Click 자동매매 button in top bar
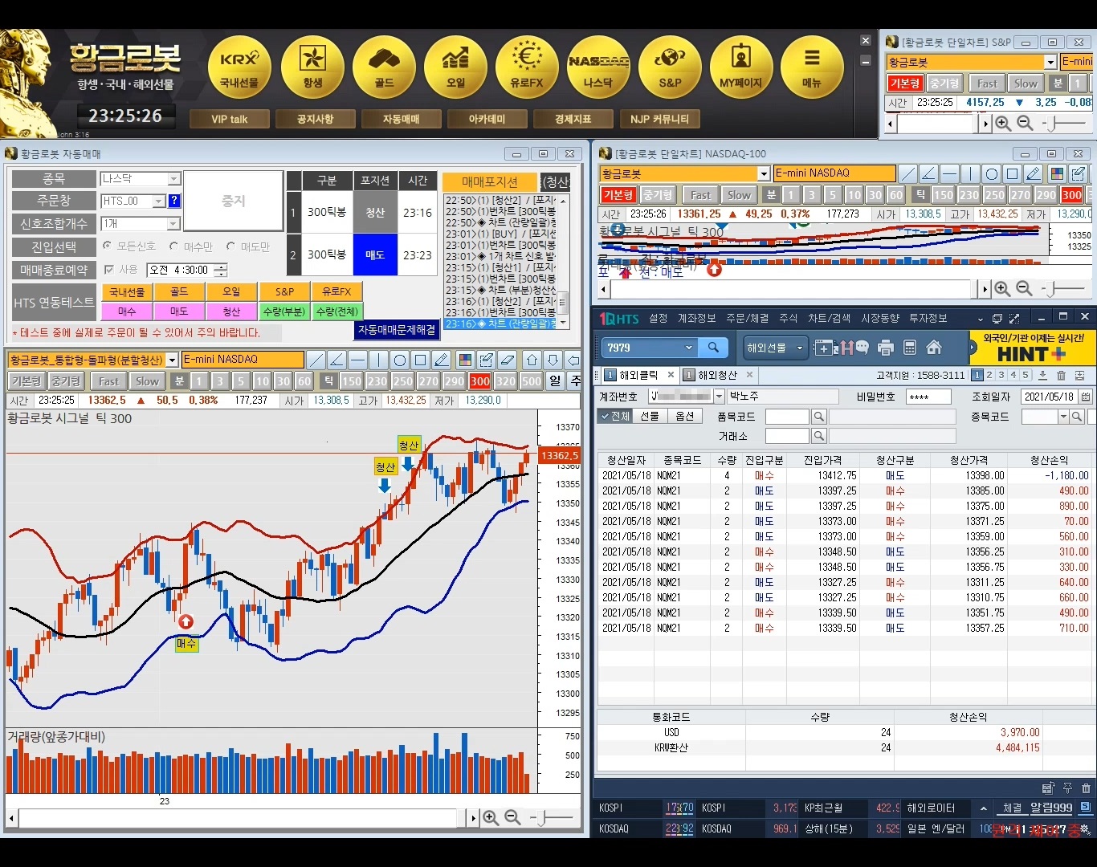The height and width of the screenshot is (867, 1097). 401,119
